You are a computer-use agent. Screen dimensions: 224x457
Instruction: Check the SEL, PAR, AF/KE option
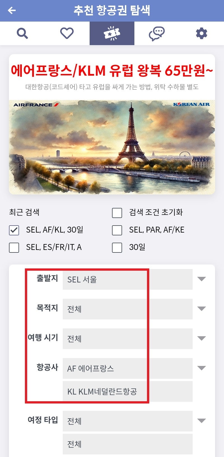point(116,230)
